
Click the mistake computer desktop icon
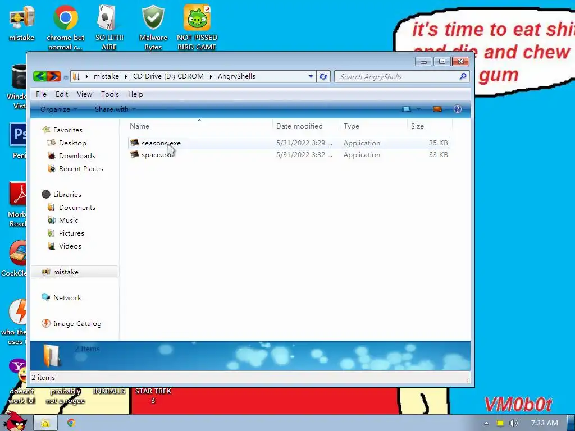click(22, 22)
